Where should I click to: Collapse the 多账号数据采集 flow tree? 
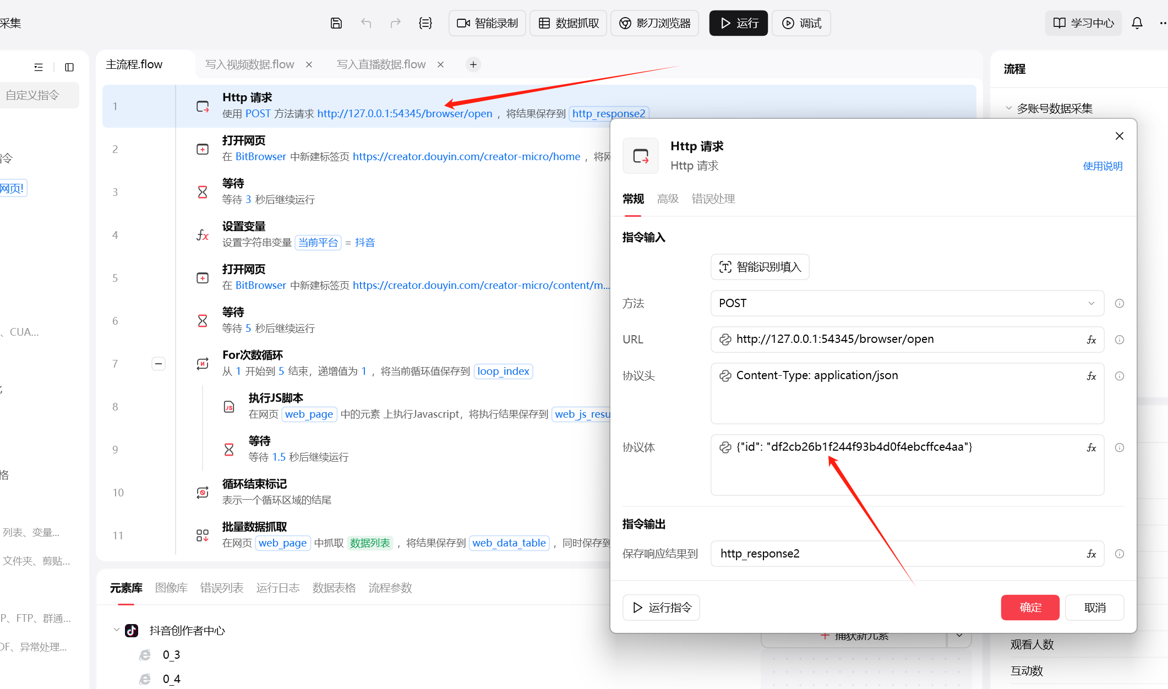tap(1008, 108)
